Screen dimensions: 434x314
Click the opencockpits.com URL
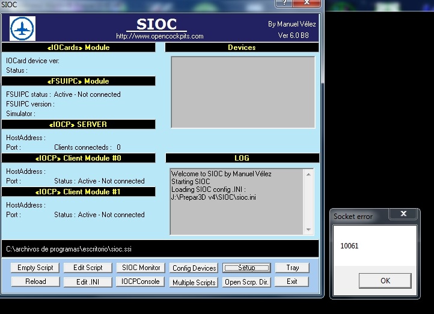coord(160,36)
